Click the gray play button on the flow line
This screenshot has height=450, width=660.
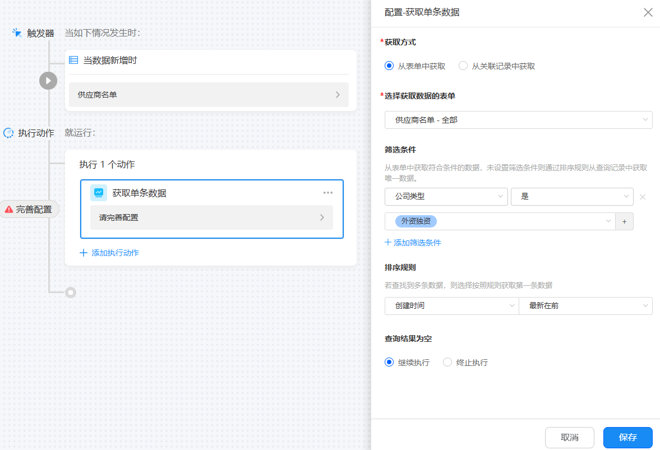(48, 81)
